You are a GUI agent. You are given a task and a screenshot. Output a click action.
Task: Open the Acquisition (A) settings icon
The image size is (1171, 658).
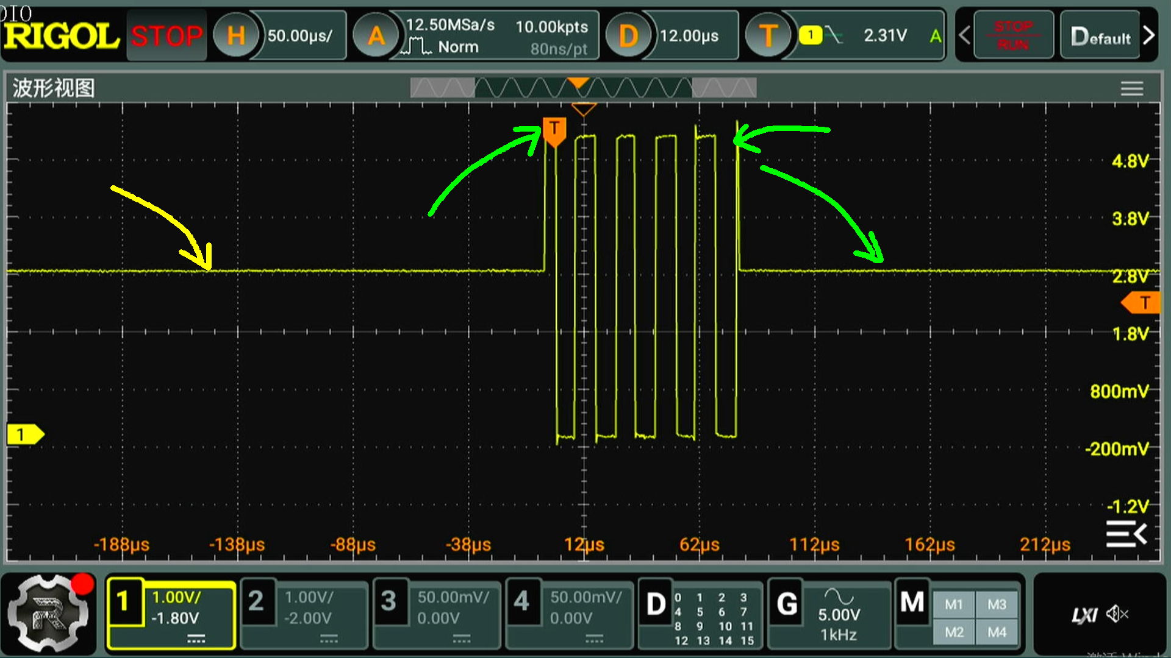click(x=376, y=36)
